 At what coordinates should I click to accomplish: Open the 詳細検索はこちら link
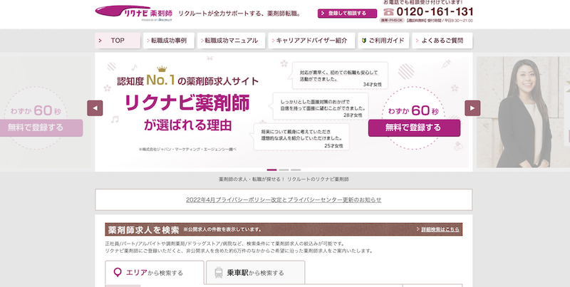click(440, 229)
